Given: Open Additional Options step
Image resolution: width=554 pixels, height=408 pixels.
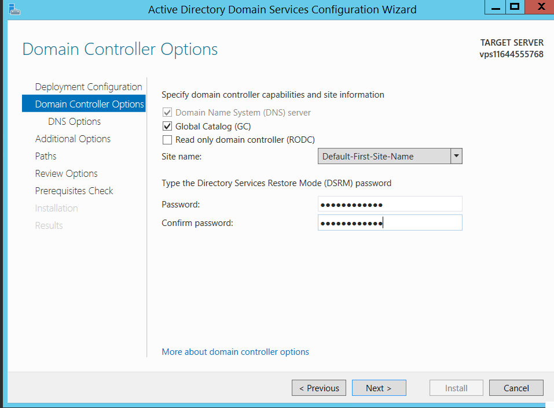Looking at the screenshot, I should pyautogui.click(x=73, y=139).
